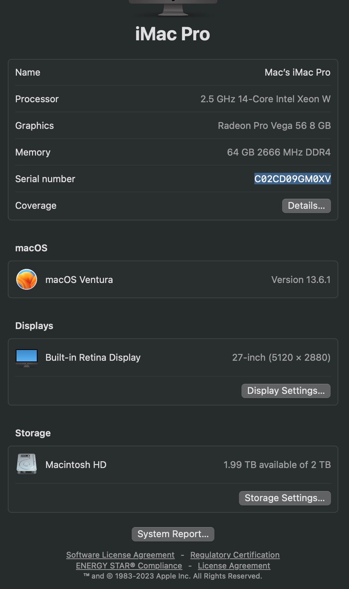
Task: Click the 1.99 TB available storage text
Action: coord(277,465)
